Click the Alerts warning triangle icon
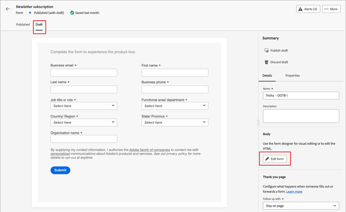The width and height of the screenshot is (346, 212). 300,9
